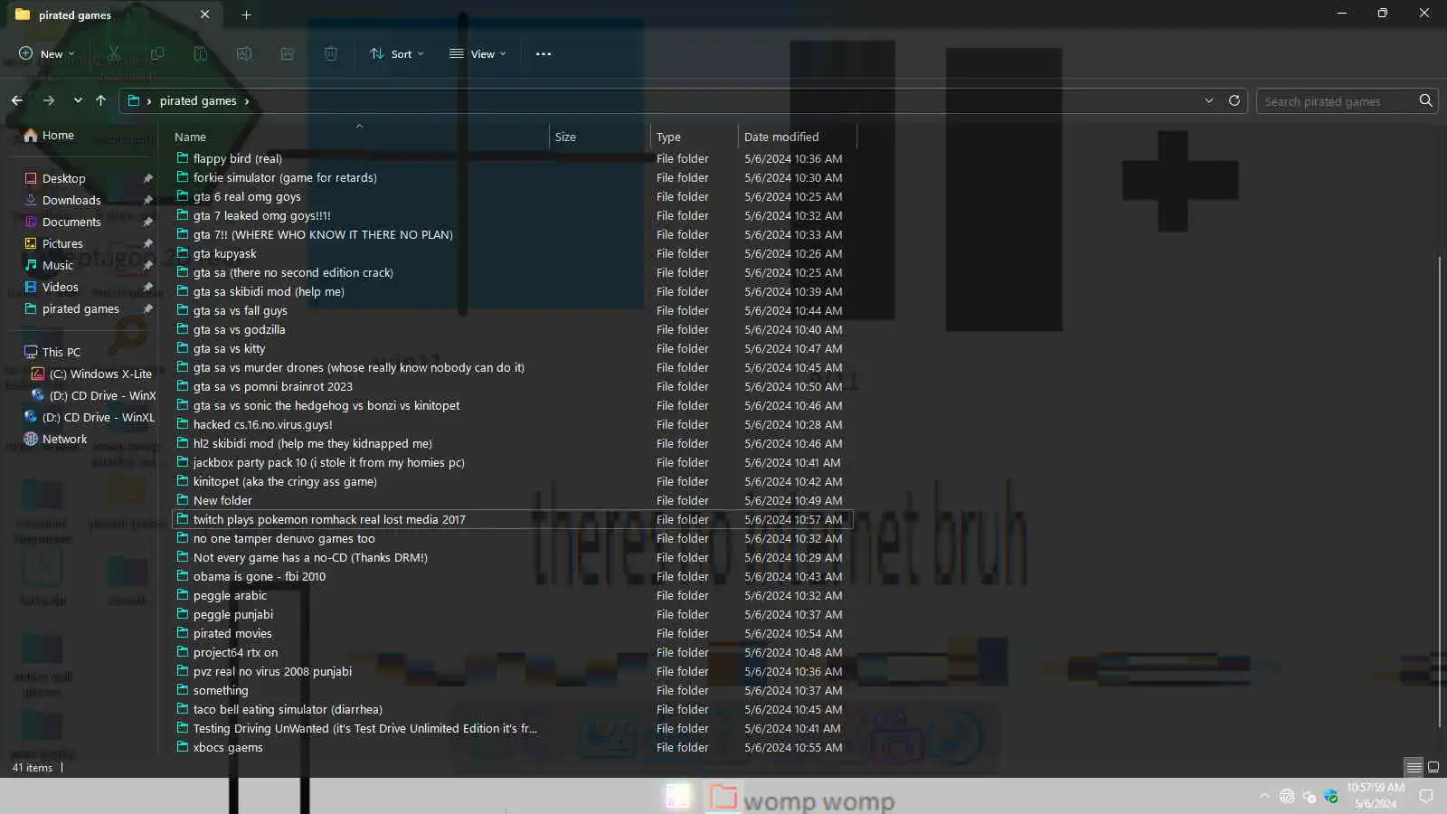Click the taskbar clock showing 10:57:59 AM
The width and height of the screenshot is (1447, 814).
click(1376, 796)
